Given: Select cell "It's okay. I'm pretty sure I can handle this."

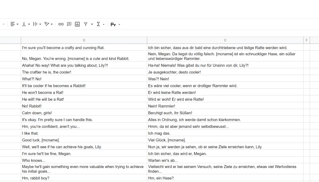Looking at the screenshot, I should coord(84,119).
